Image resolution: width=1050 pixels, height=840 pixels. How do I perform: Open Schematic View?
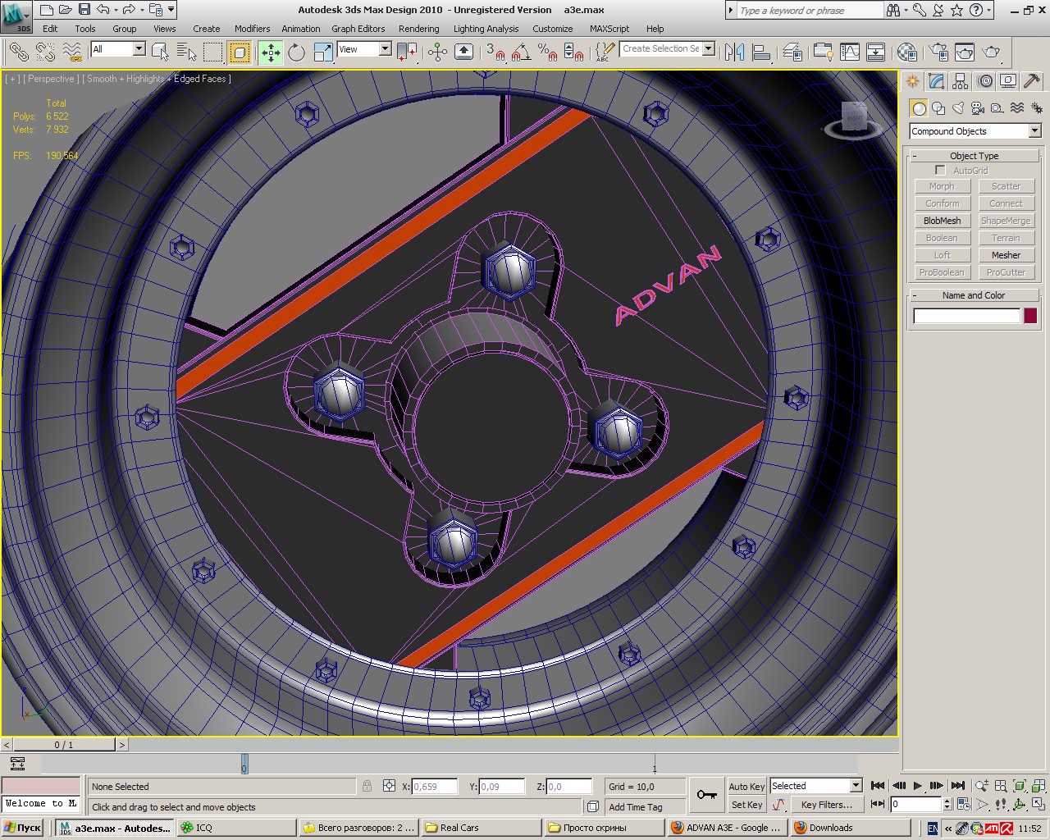tap(875, 52)
